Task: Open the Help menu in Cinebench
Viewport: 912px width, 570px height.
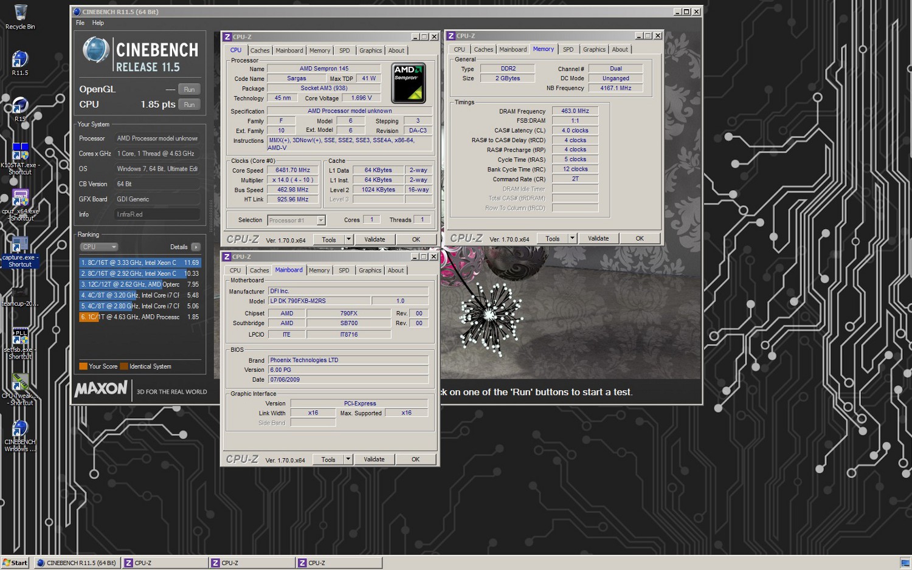Action: click(98, 23)
